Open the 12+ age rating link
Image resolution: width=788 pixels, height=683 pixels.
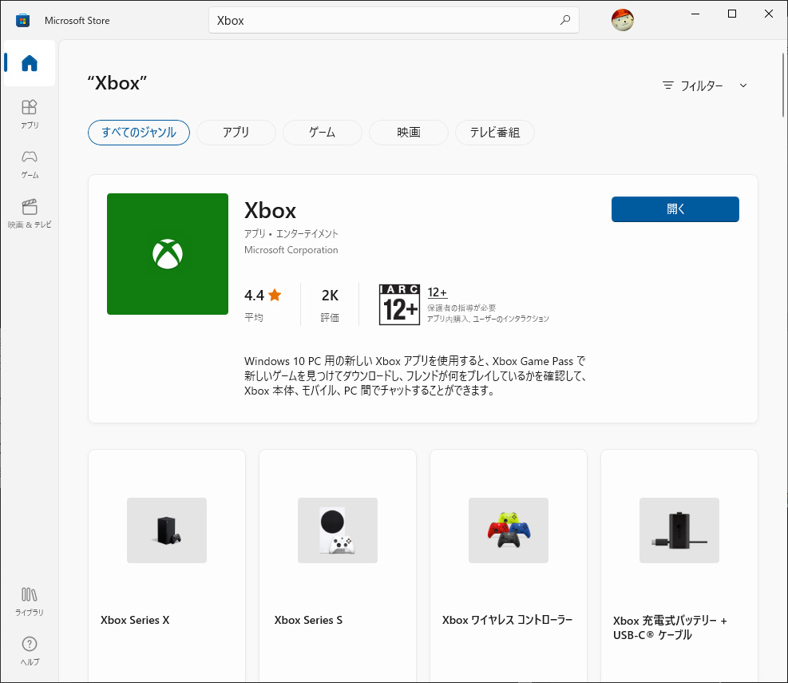pos(437,292)
